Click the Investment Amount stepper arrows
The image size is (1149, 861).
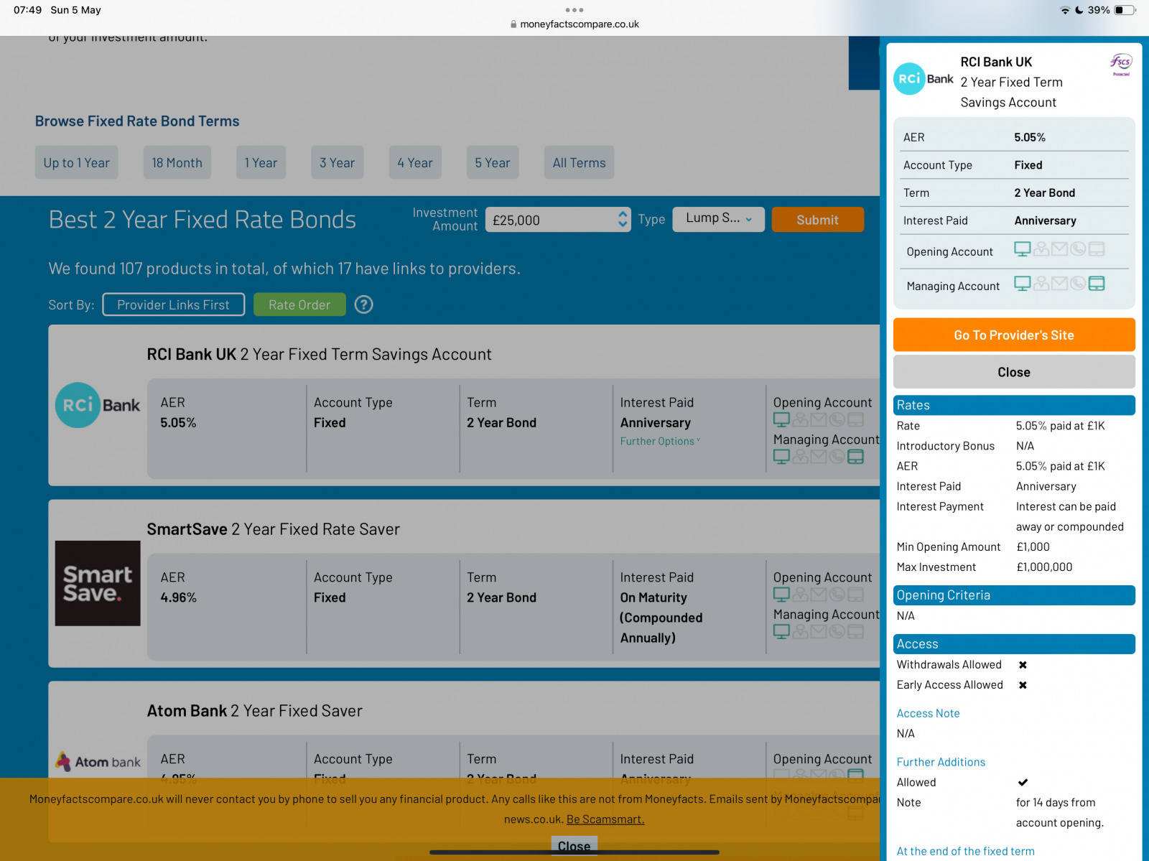(x=623, y=220)
